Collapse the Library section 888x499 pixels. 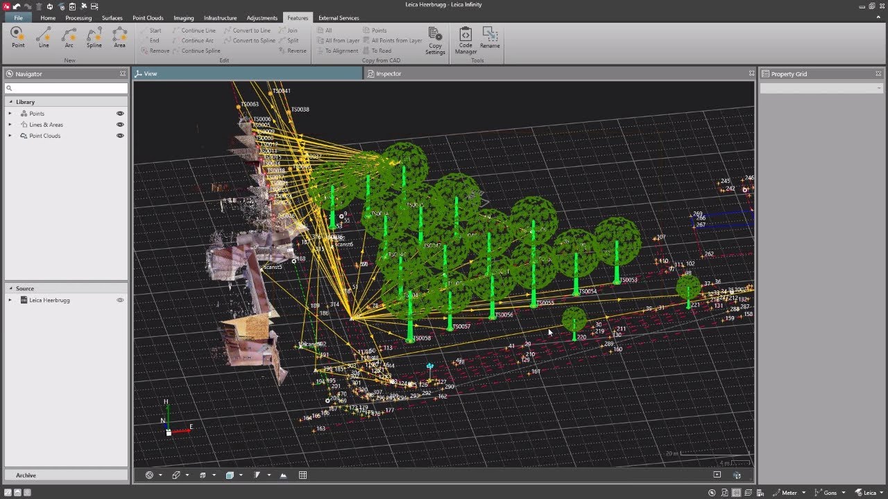pyautogui.click(x=10, y=102)
